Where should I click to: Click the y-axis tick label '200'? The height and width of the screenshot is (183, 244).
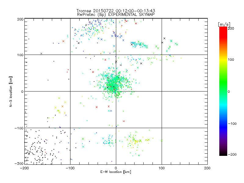pos(20,19)
